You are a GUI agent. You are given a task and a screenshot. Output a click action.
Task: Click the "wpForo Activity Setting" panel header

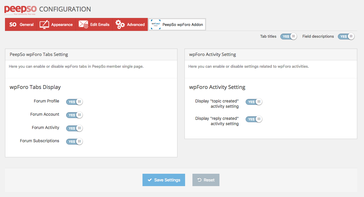tap(271, 54)
